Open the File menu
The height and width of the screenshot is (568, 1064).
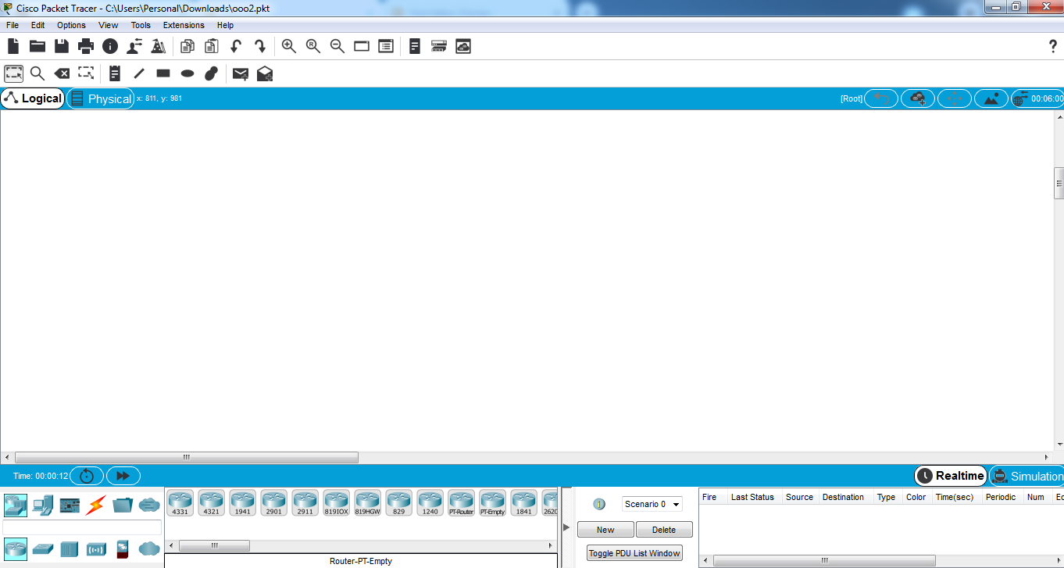12,25
